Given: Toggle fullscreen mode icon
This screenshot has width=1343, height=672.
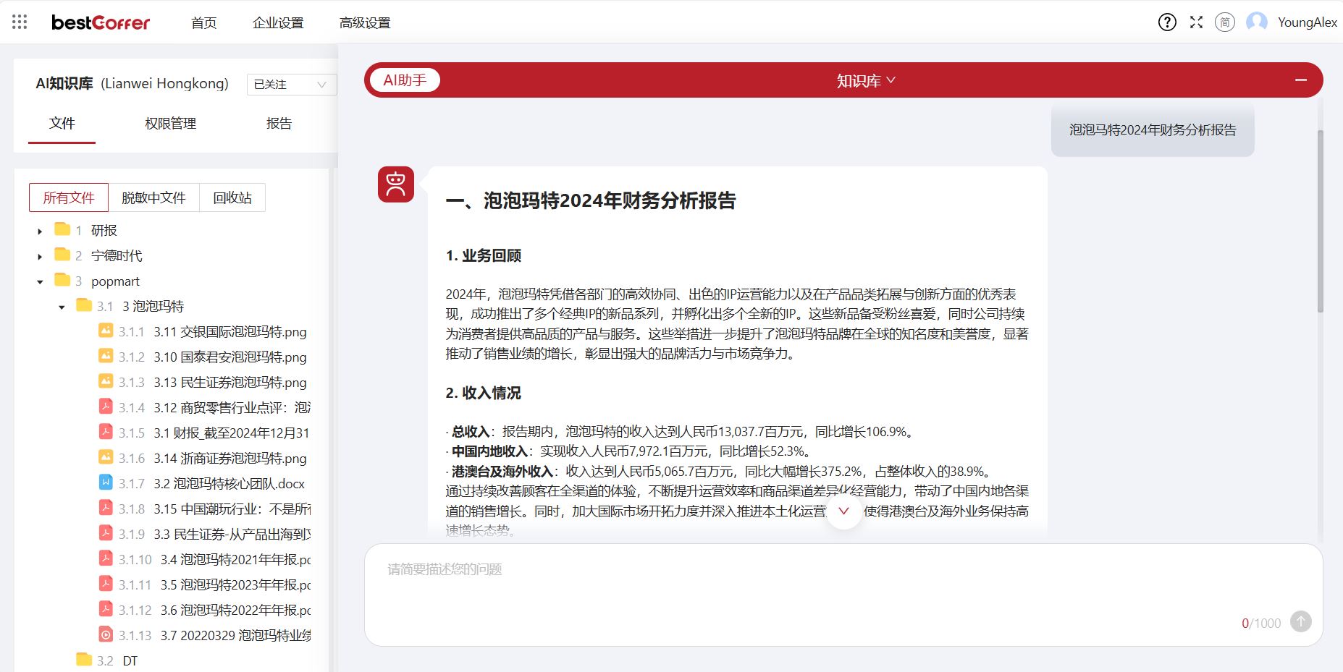Looking at the screenshot, I should 1196,22.
